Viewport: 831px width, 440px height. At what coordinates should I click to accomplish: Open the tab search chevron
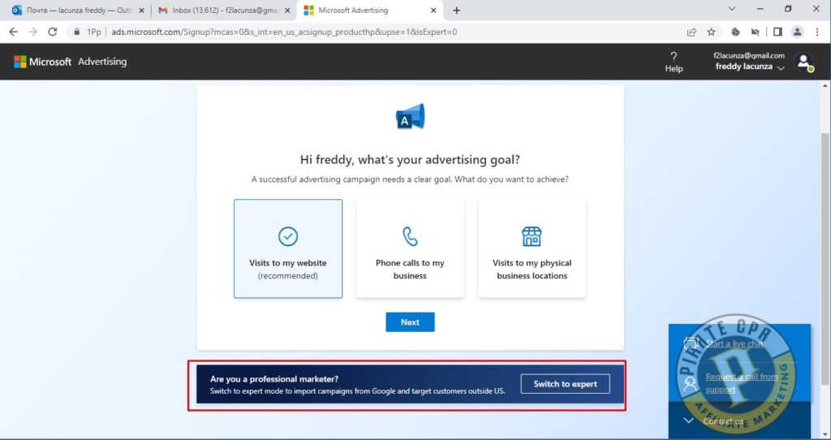click(732, 9)
